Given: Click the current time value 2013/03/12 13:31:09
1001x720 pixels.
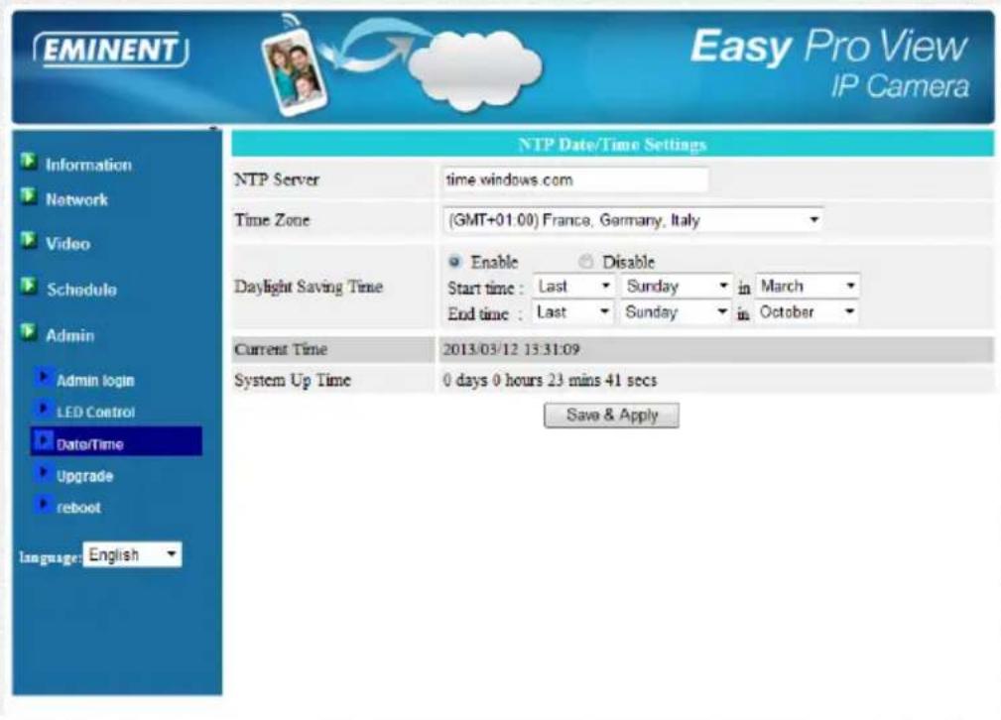Looking at the screenshot, I should pos(511,350).
